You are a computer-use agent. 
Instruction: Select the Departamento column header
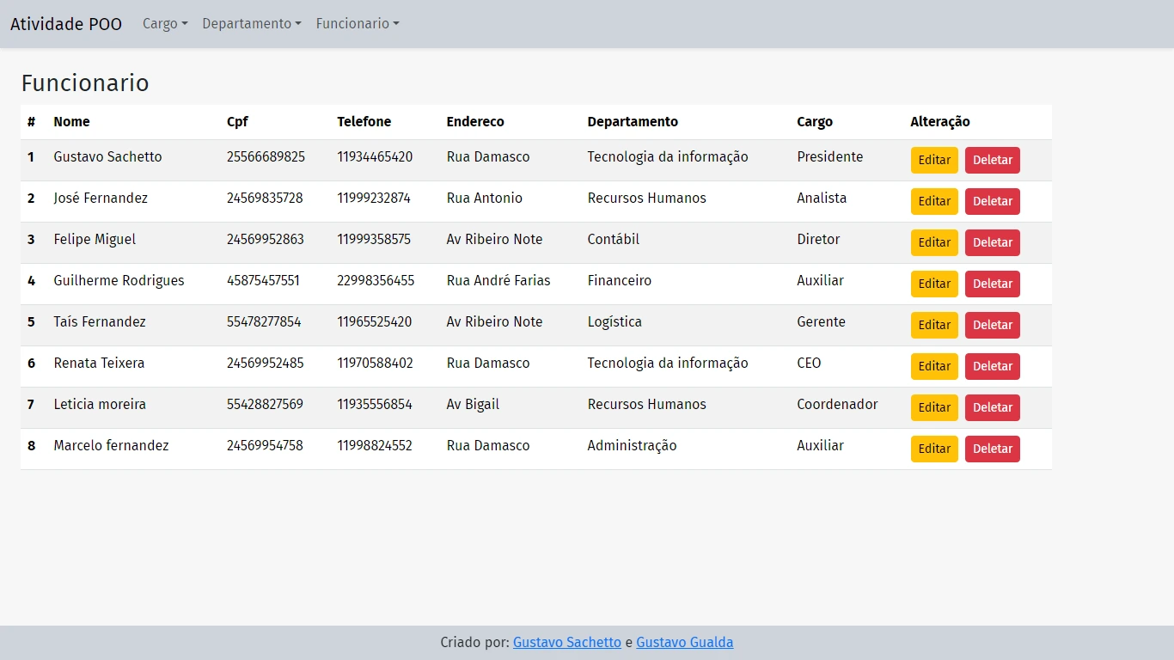[633, 122]
